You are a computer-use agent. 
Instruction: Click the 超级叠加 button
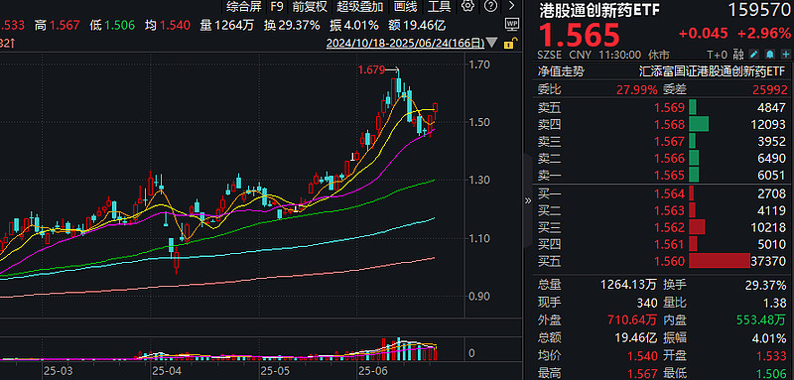[x=359, y=6]
